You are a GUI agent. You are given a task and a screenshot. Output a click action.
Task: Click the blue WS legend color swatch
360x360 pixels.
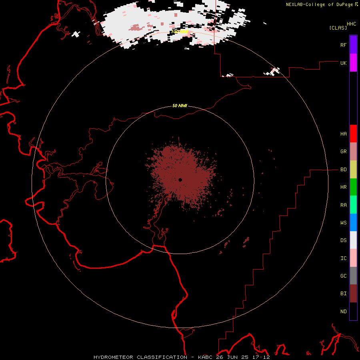(x=353, y=222)
